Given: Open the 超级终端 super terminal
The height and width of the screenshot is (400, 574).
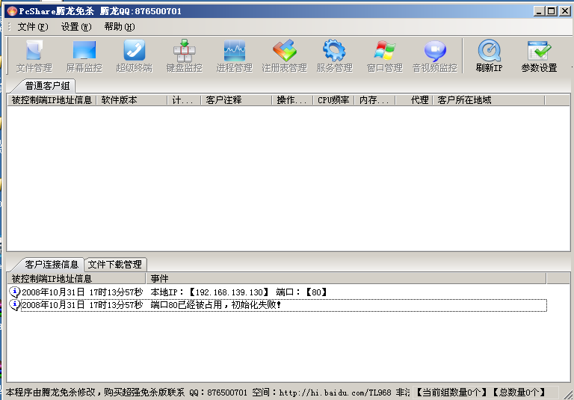Looking at the screenshot, I should coord(135,56).
